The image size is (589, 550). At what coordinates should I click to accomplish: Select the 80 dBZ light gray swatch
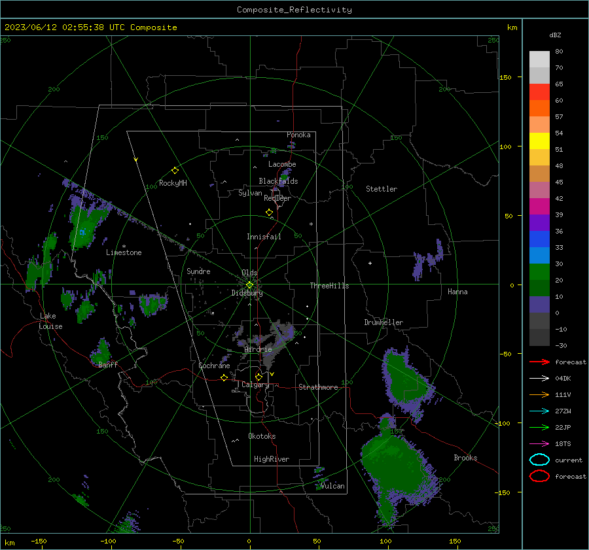coord(539,59)
